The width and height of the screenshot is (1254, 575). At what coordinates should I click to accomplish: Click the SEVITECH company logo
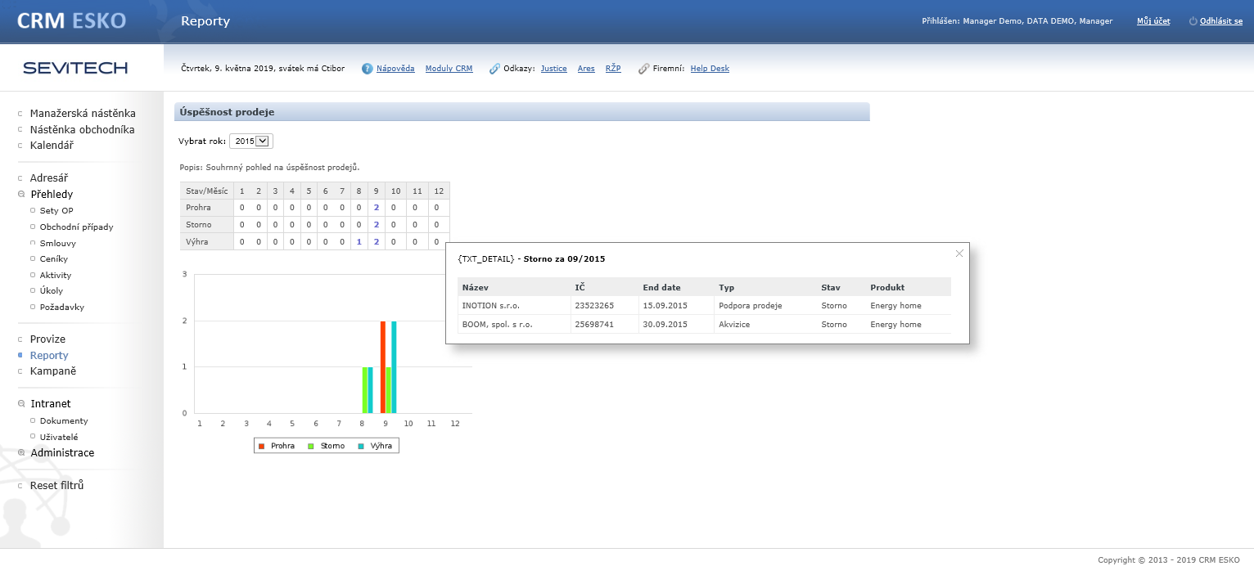(x=75, y=68)
